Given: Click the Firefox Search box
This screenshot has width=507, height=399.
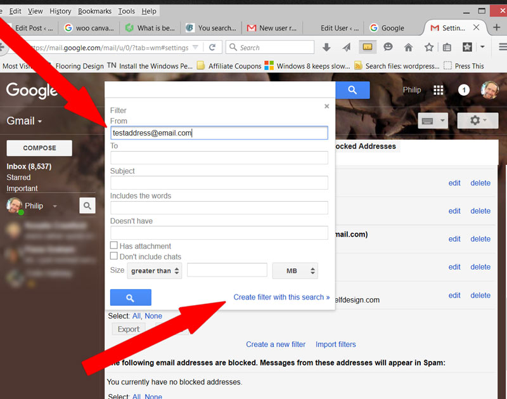Looking at the screenshot, I should tap(270, 47).
